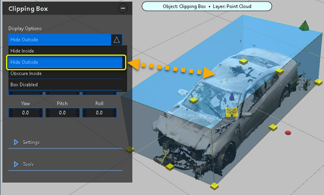Expand the Tools section
The width and height of the screenshot is (324, 195).
coord(16,165)
